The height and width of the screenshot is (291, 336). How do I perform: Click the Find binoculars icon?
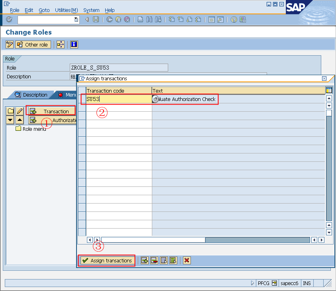coord(149,19)
